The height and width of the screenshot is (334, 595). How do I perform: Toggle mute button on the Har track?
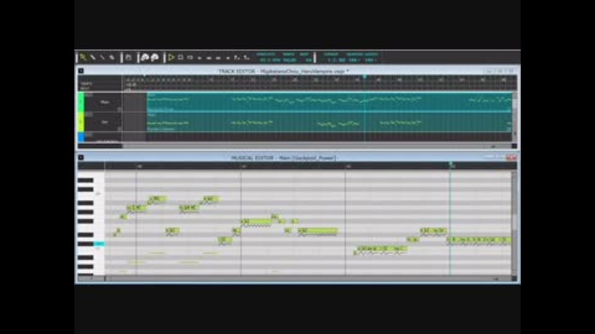click(89, 114)
